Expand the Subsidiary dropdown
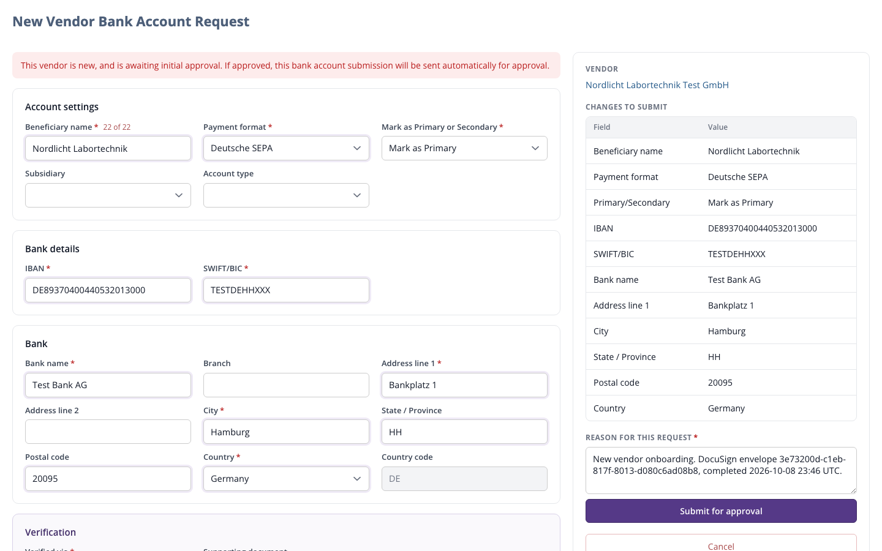Screen dimensions: 882x551 point(108,195)
